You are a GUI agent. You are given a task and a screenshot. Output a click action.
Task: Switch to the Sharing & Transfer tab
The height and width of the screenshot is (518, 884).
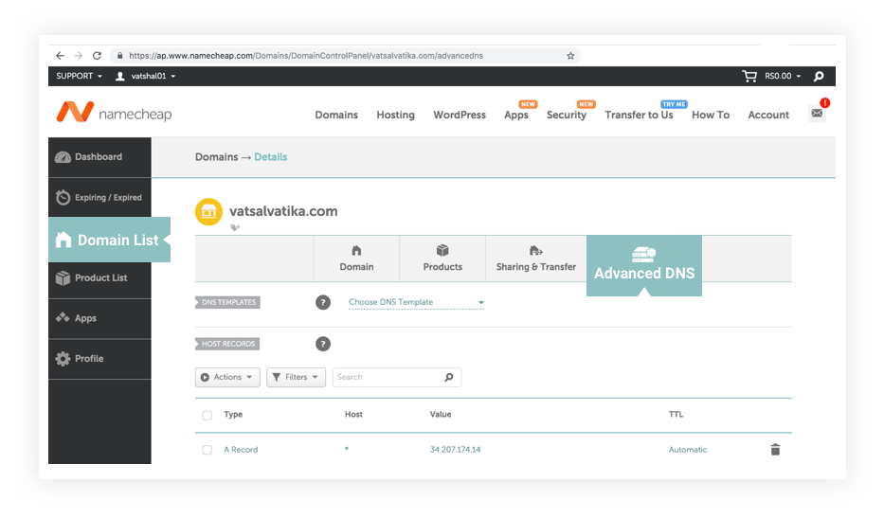536,259
